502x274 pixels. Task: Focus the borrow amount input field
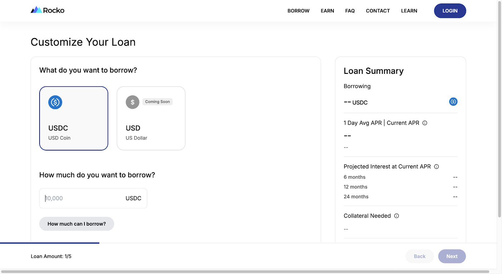click(x=93, y=198)
